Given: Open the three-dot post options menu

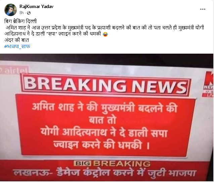Looking at the screenshot, I should click(203, 9).
